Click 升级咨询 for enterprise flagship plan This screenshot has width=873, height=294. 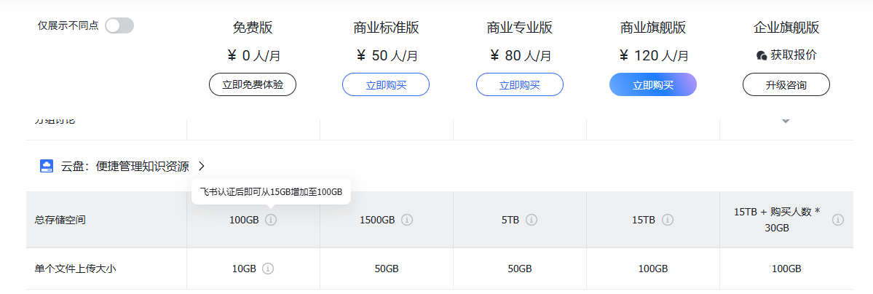tap(786, 84)
